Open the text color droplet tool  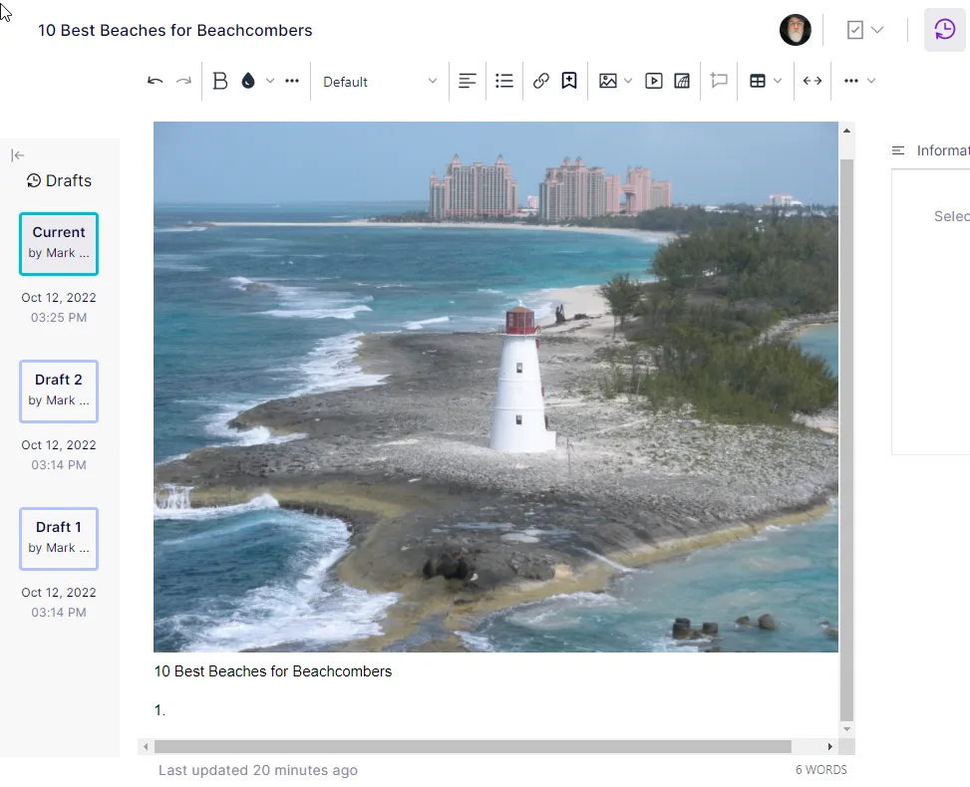[x=248, y=81]
